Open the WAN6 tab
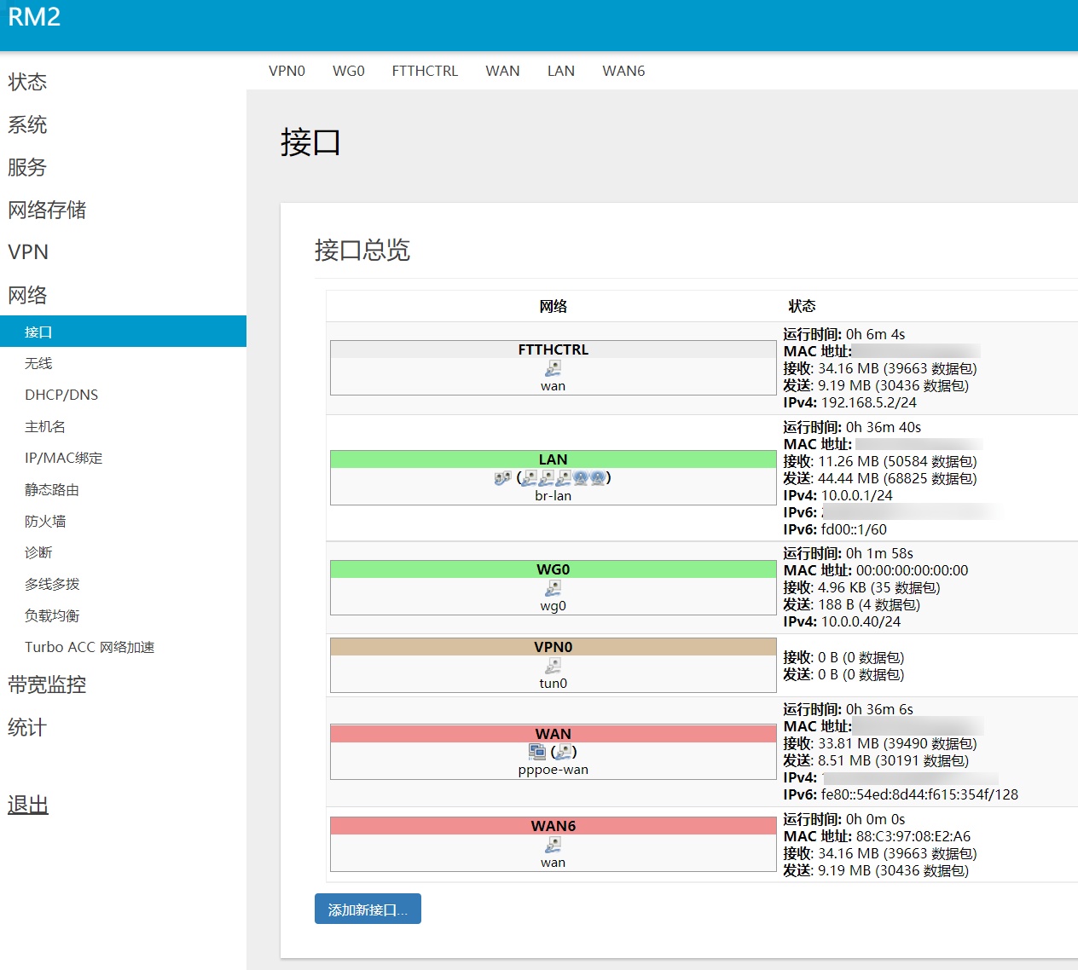Screen dimensions: 1078x970 pos(623,71)
